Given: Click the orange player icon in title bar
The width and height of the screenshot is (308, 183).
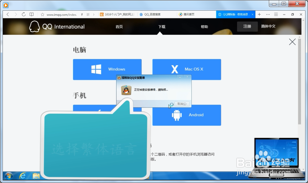Looking at the screenshot, I should [6, 5].
